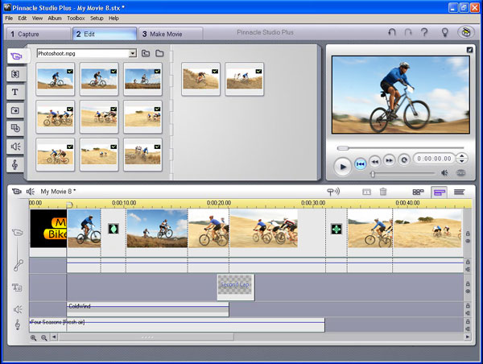Expand the Photoshoot.mpg file dropdown

[x=132, y=53]
